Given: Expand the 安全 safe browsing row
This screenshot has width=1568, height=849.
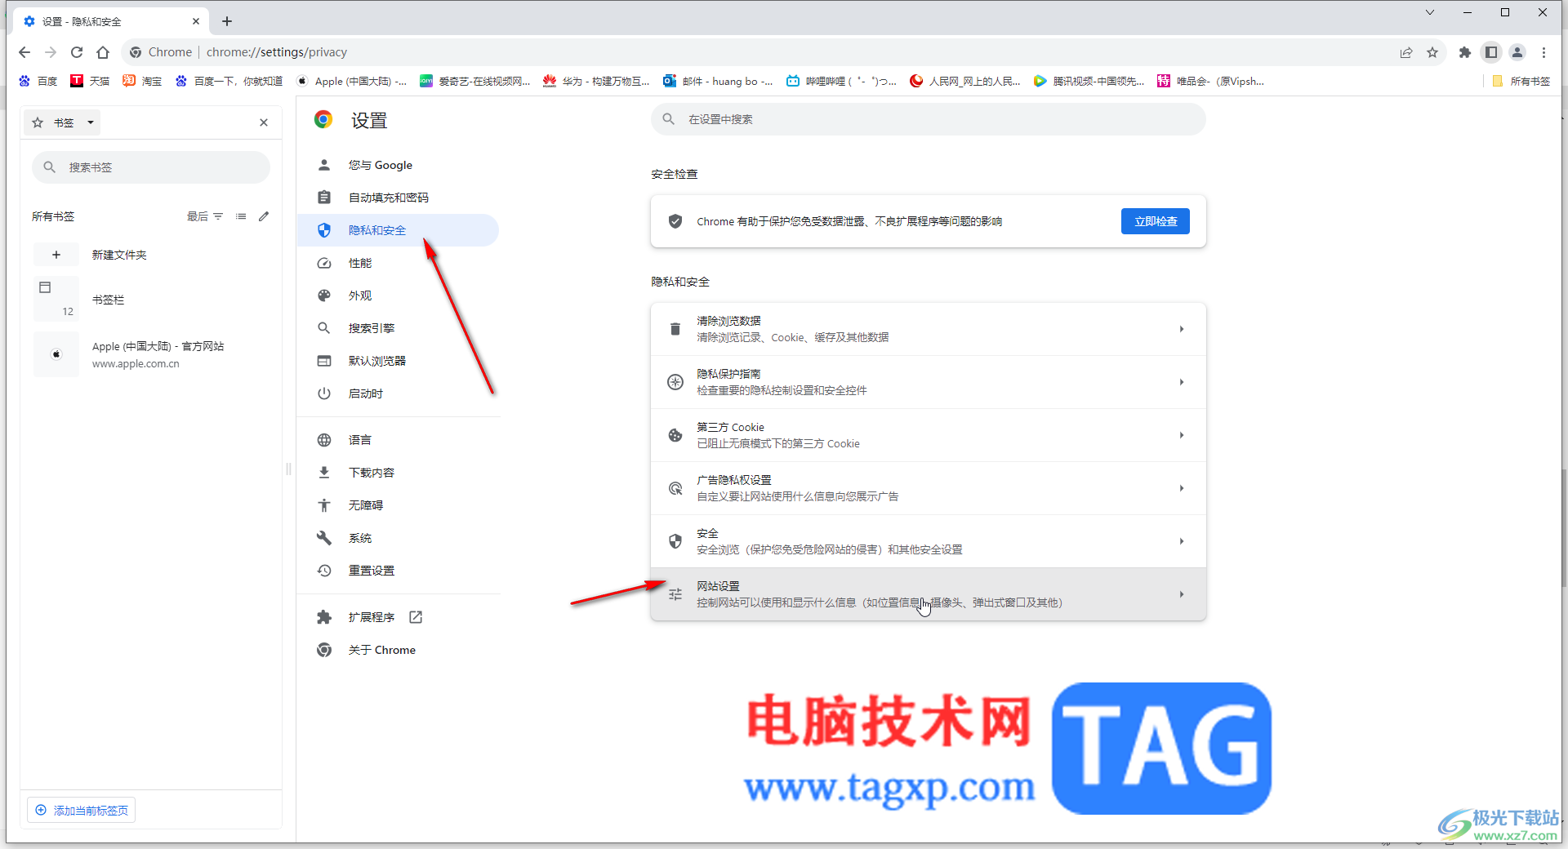Looking at the screenshot, I should pos(929,541).
